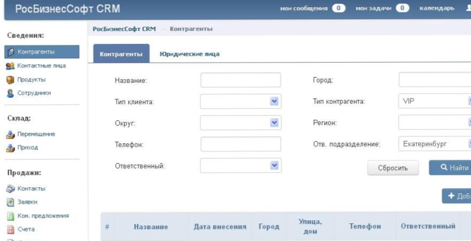The height and width of the screenshot is (241, 471).
Task: Sort table by Название column header
Action: point(151,227)
